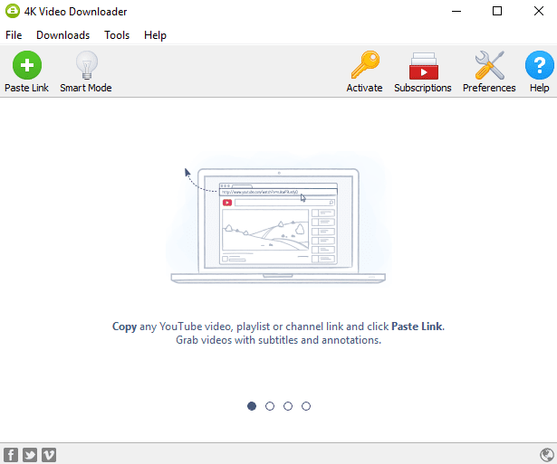Maximize the 4K Video Downloader window
The width and height of the screenshot is (557, 464).
[x=497, y=12]
